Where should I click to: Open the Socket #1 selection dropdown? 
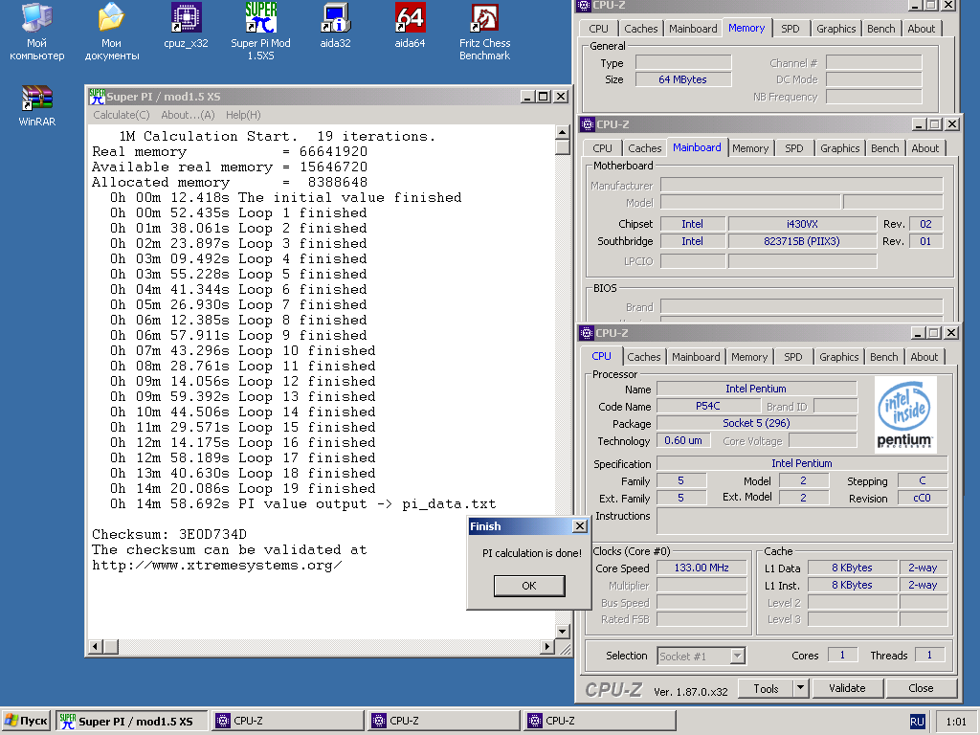pos(702,657)
